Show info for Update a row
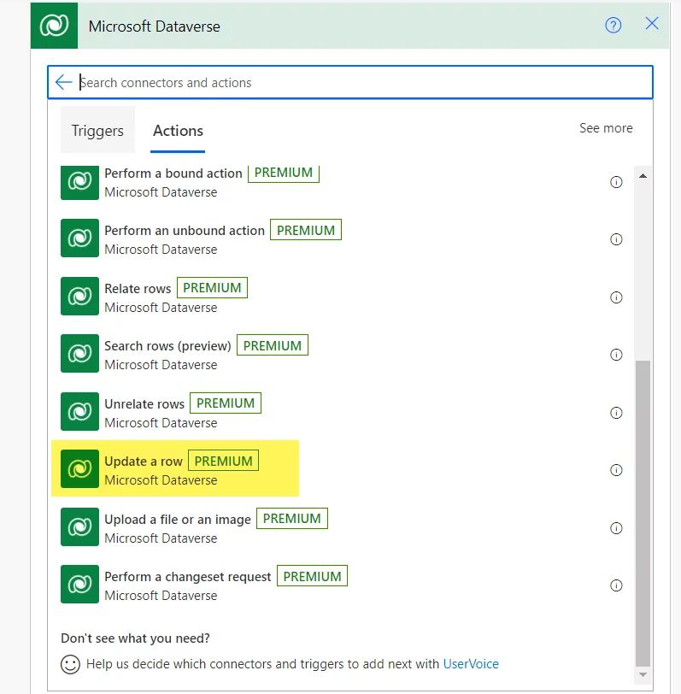The height and width of the screenshot is (694, 681). click(x=616, y=469)
